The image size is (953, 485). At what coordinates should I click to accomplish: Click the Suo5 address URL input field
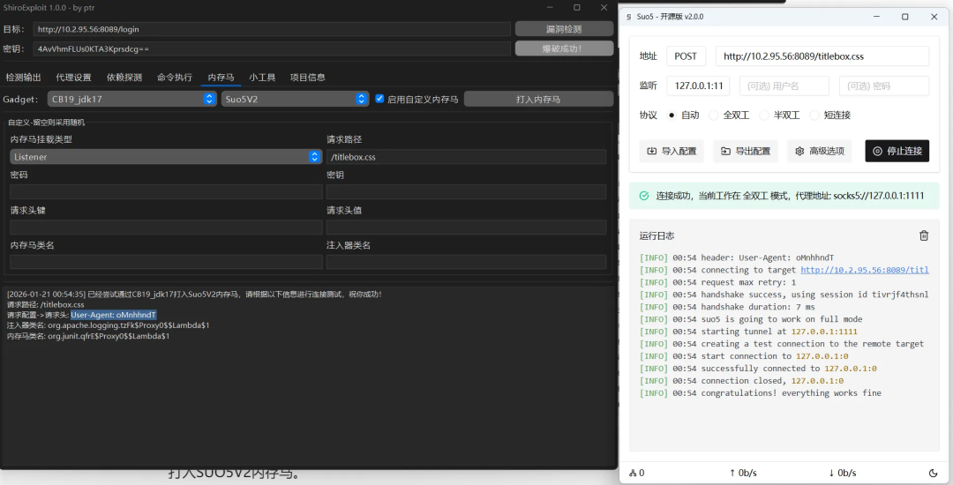click(822, 56)
